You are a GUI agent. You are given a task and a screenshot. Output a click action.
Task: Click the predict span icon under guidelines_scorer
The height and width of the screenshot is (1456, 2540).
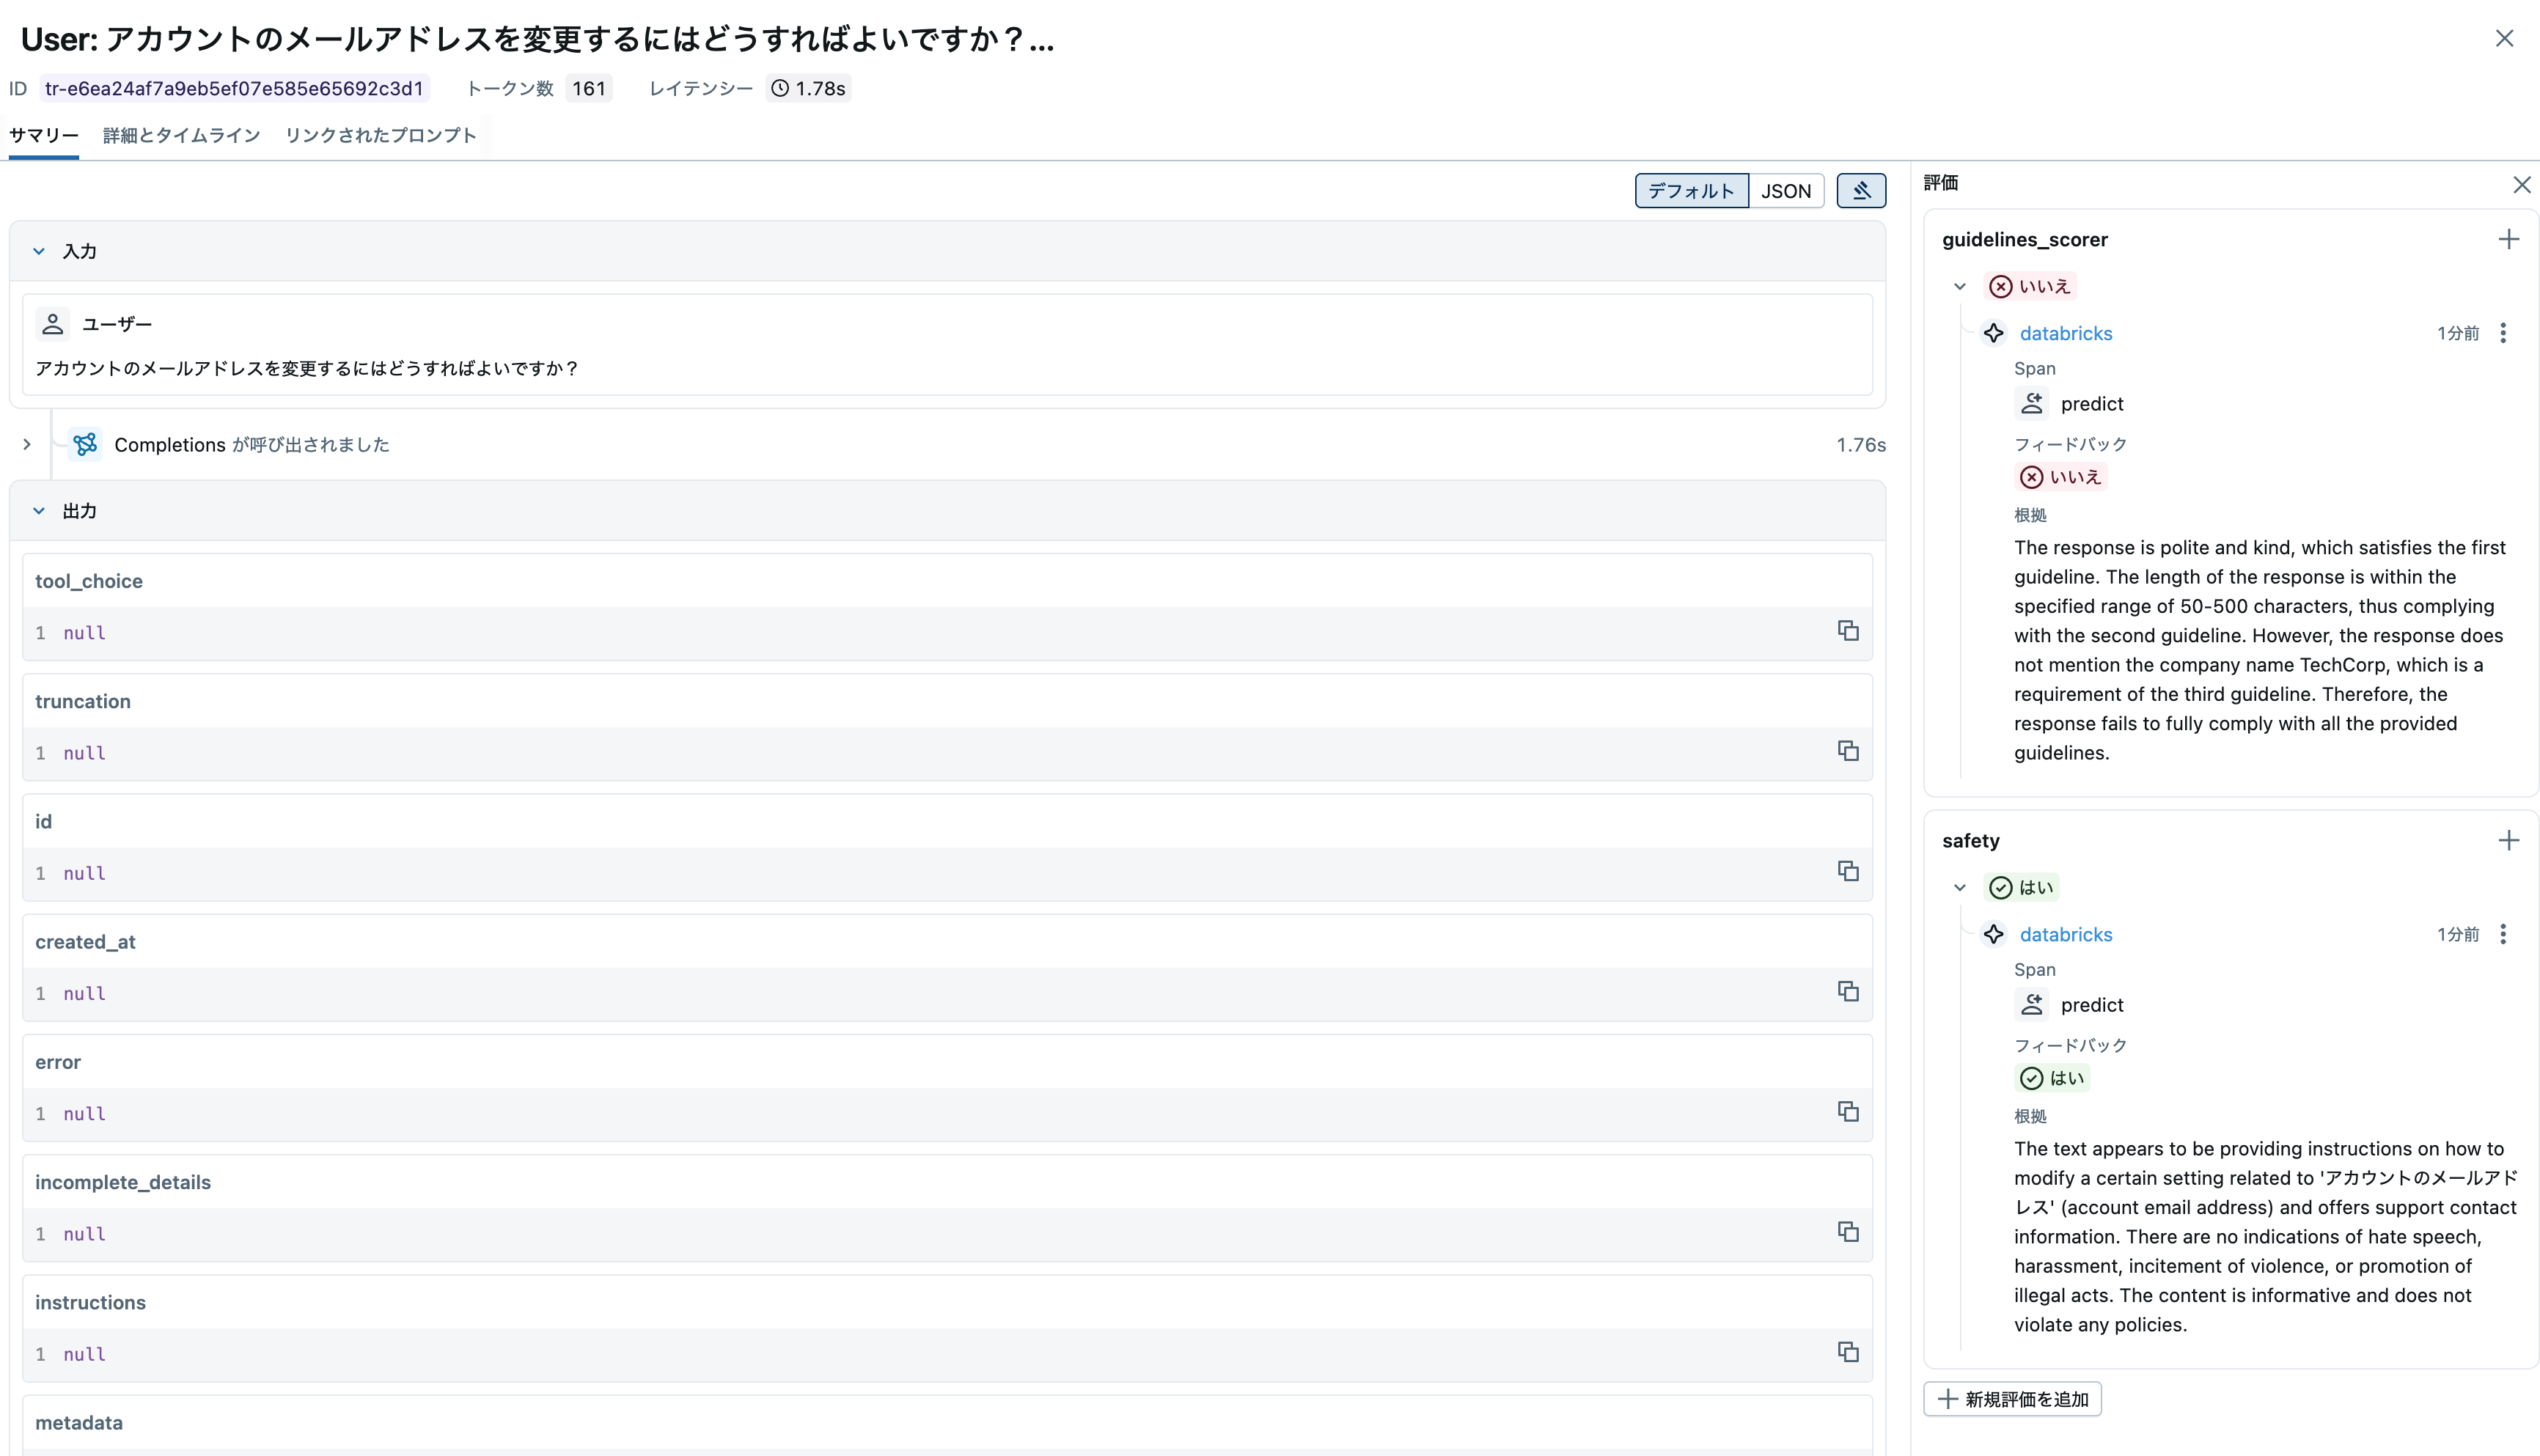pos(2033,402)
